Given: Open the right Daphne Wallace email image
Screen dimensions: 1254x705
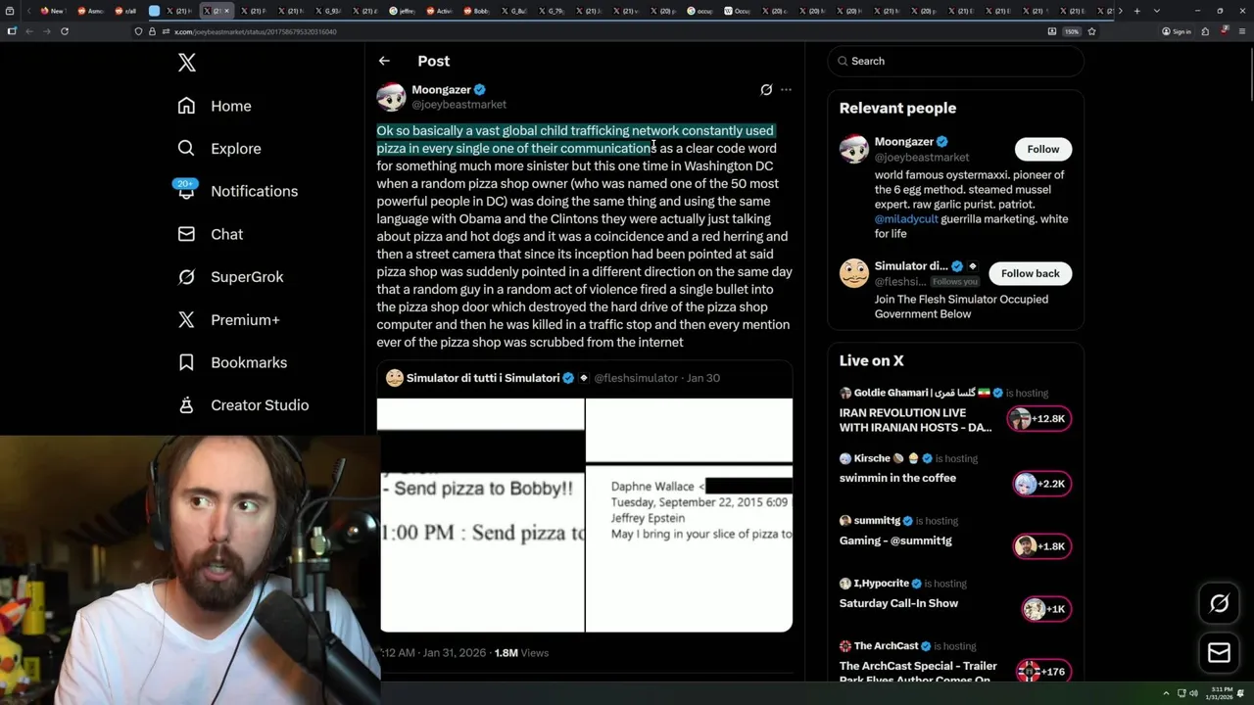Looking at the screenshot, I should pyautogui.click(x=690, y=514).
